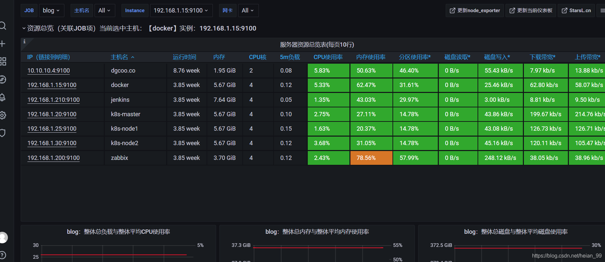Screen dimensions: 605x262
Task: Open the Dashboards grid icon
Action: pyautogui.click(x=3, y=61)
